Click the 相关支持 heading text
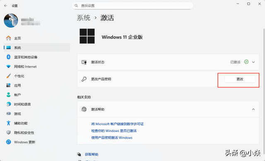The width and height of the screenshot is (265, 161). click(84, 97)
